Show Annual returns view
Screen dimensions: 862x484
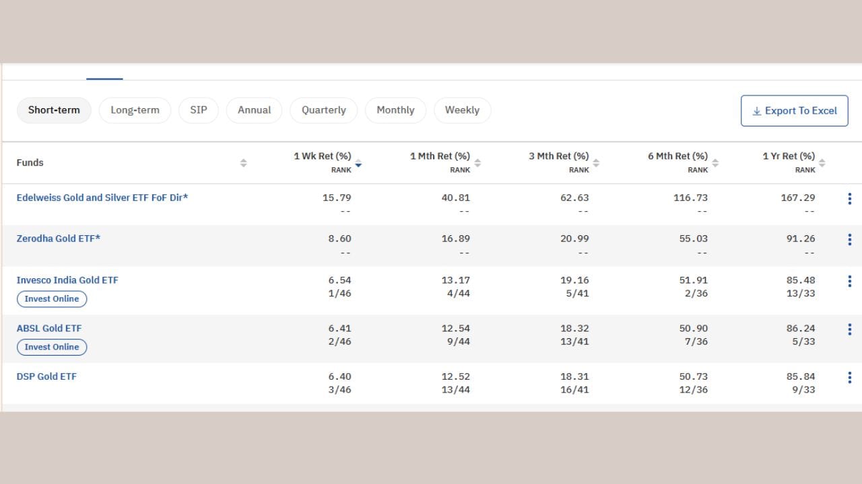(x=254, y=110)
